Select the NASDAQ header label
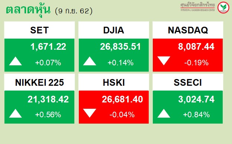This screenshot has width=232, height=144. pyautogui.click(x=188, y=30)
